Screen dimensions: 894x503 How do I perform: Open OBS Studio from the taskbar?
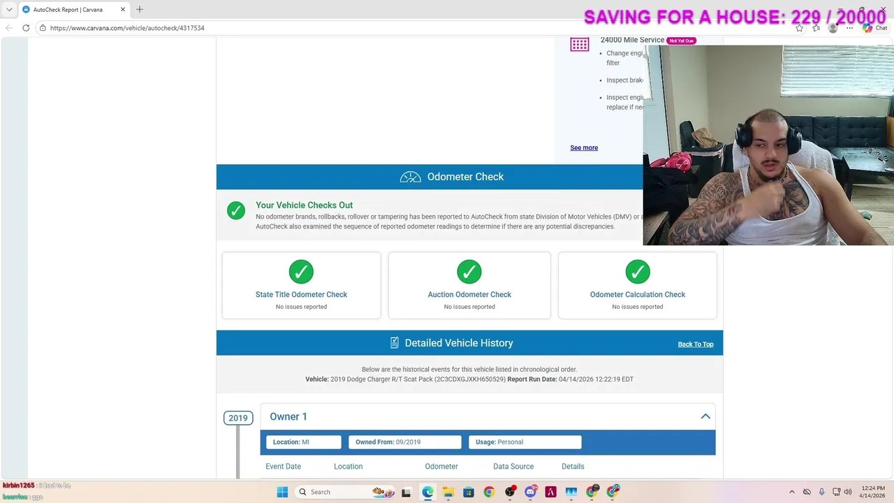510,492
